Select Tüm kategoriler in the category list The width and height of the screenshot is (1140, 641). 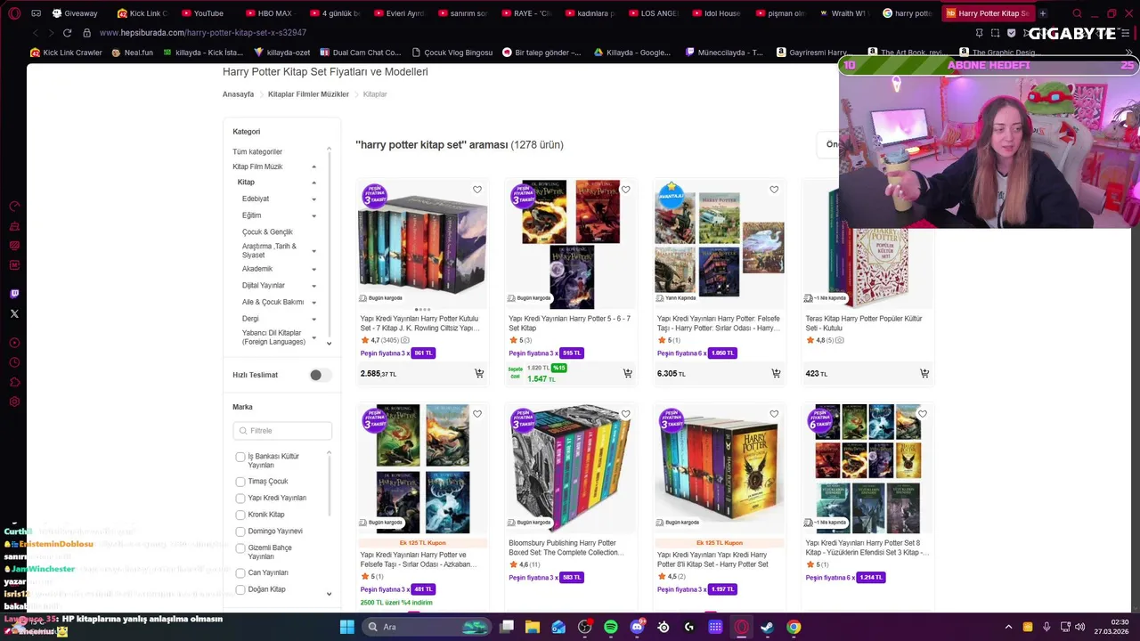pos(257,152)
